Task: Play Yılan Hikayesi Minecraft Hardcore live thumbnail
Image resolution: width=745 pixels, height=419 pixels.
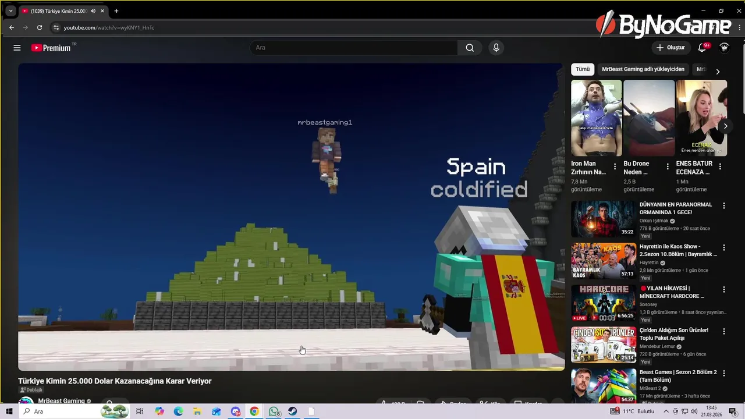Action: [x=604, y=303]
